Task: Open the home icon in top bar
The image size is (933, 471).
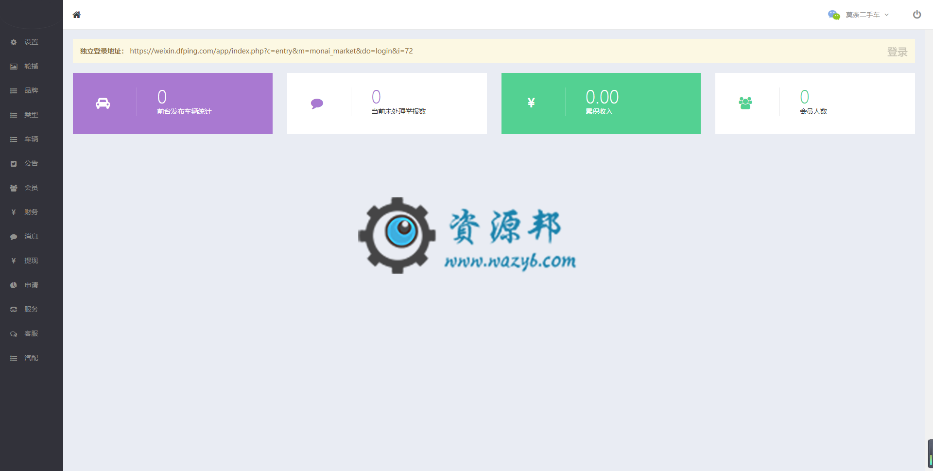Action: [76, 15]
